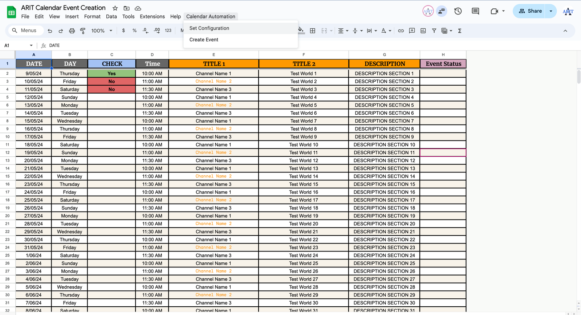
Task: Expand the Meet camera dropdown arrow
Action: pyautogui.click(x=503, y=11)
